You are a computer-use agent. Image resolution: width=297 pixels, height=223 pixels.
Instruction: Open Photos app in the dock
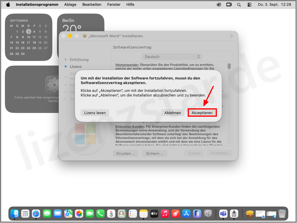click(x=79, y=214)
